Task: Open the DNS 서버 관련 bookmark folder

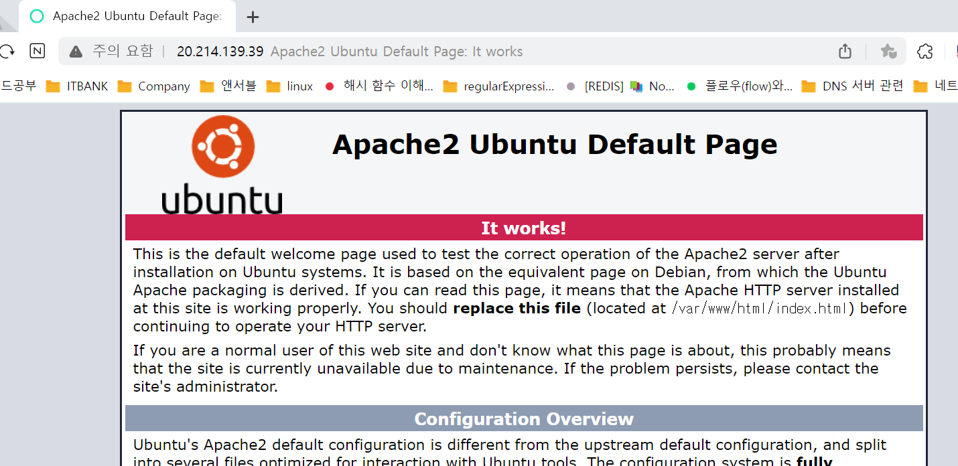Action: coord(853,86)
